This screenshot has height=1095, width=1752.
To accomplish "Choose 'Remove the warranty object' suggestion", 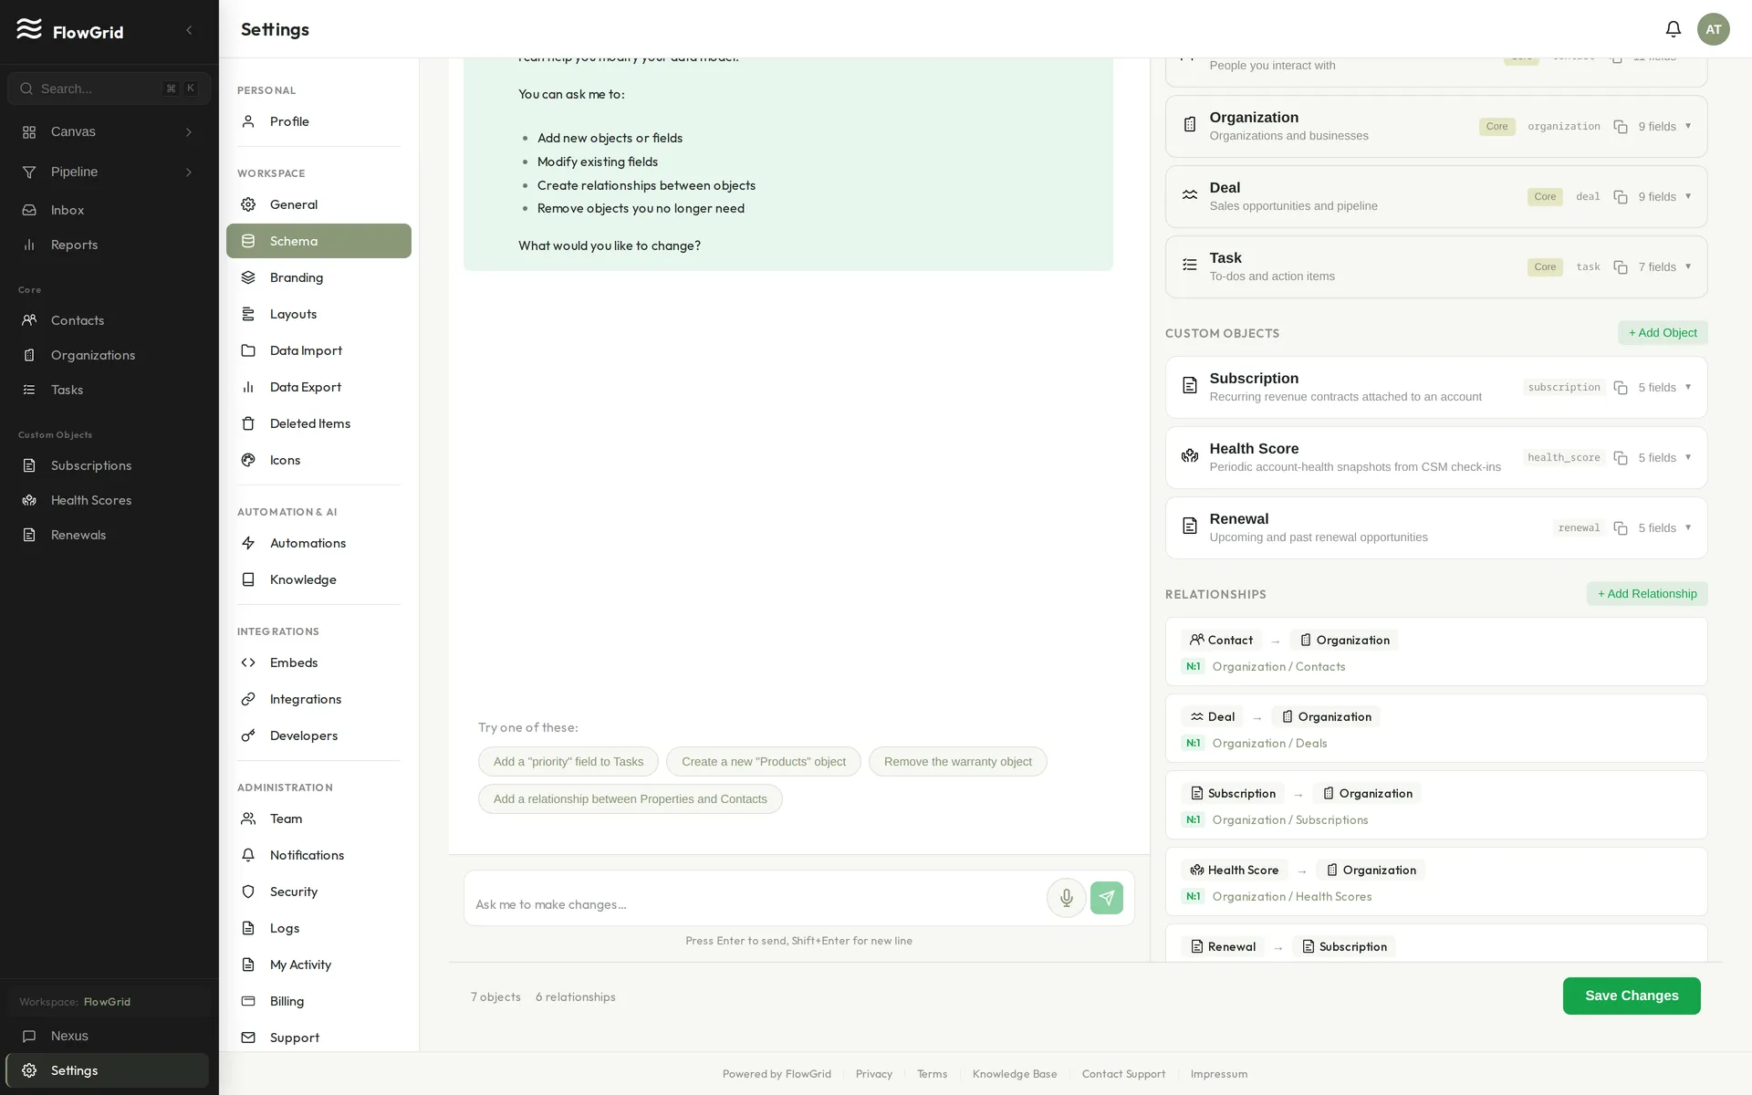I will pos(958,762).
